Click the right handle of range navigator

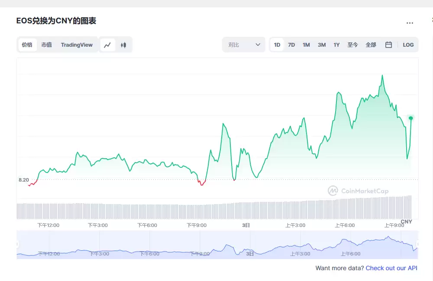[x=417, y=244]
